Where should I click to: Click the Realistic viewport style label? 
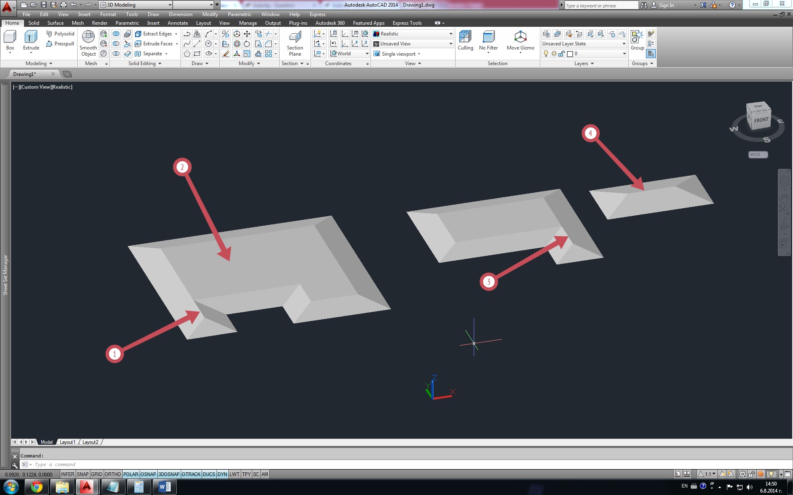(x=62, y=87)
